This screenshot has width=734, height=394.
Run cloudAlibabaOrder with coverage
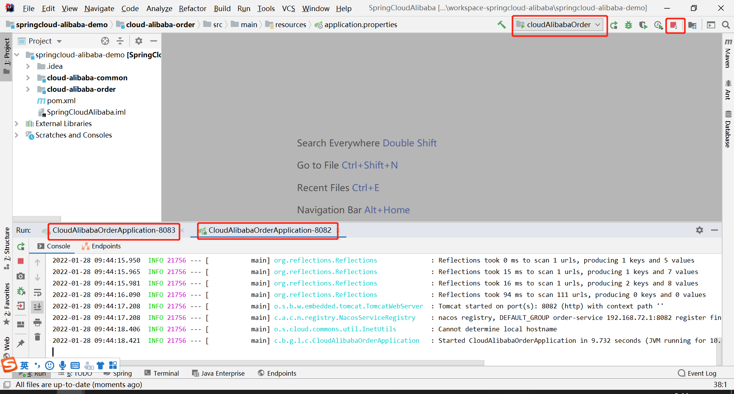pos(643,25)
